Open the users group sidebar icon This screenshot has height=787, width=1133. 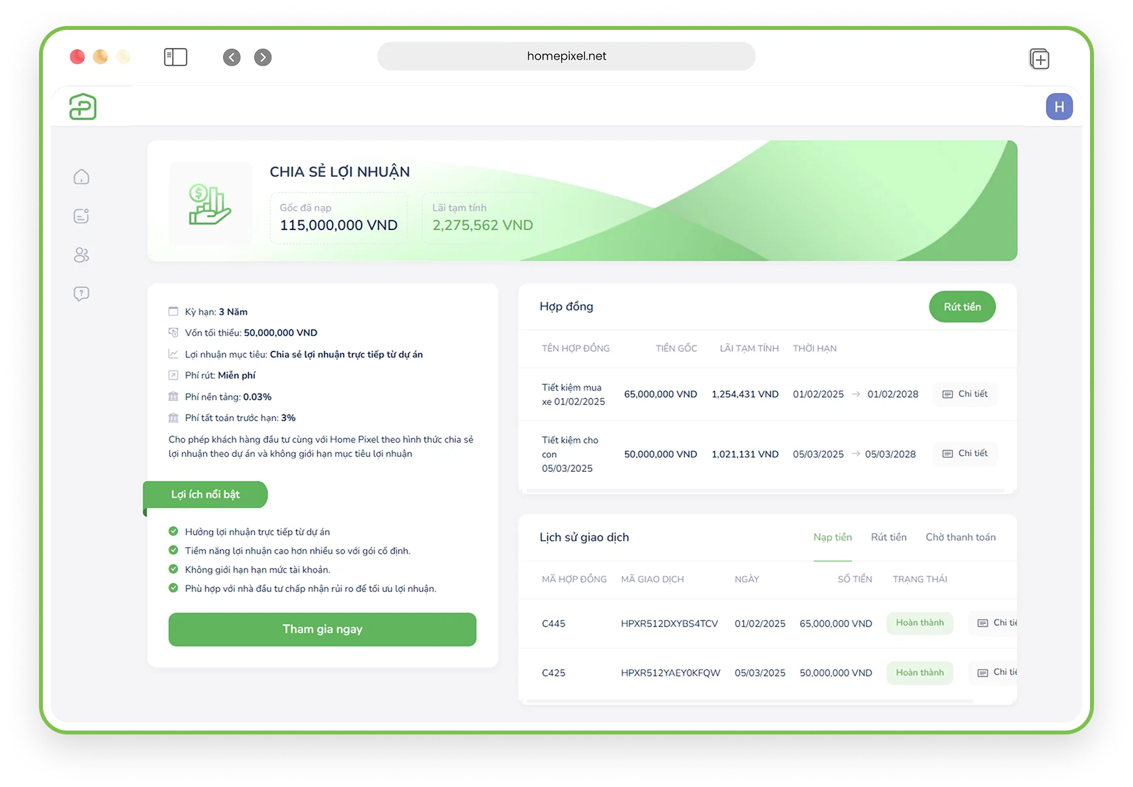[81, 255]
